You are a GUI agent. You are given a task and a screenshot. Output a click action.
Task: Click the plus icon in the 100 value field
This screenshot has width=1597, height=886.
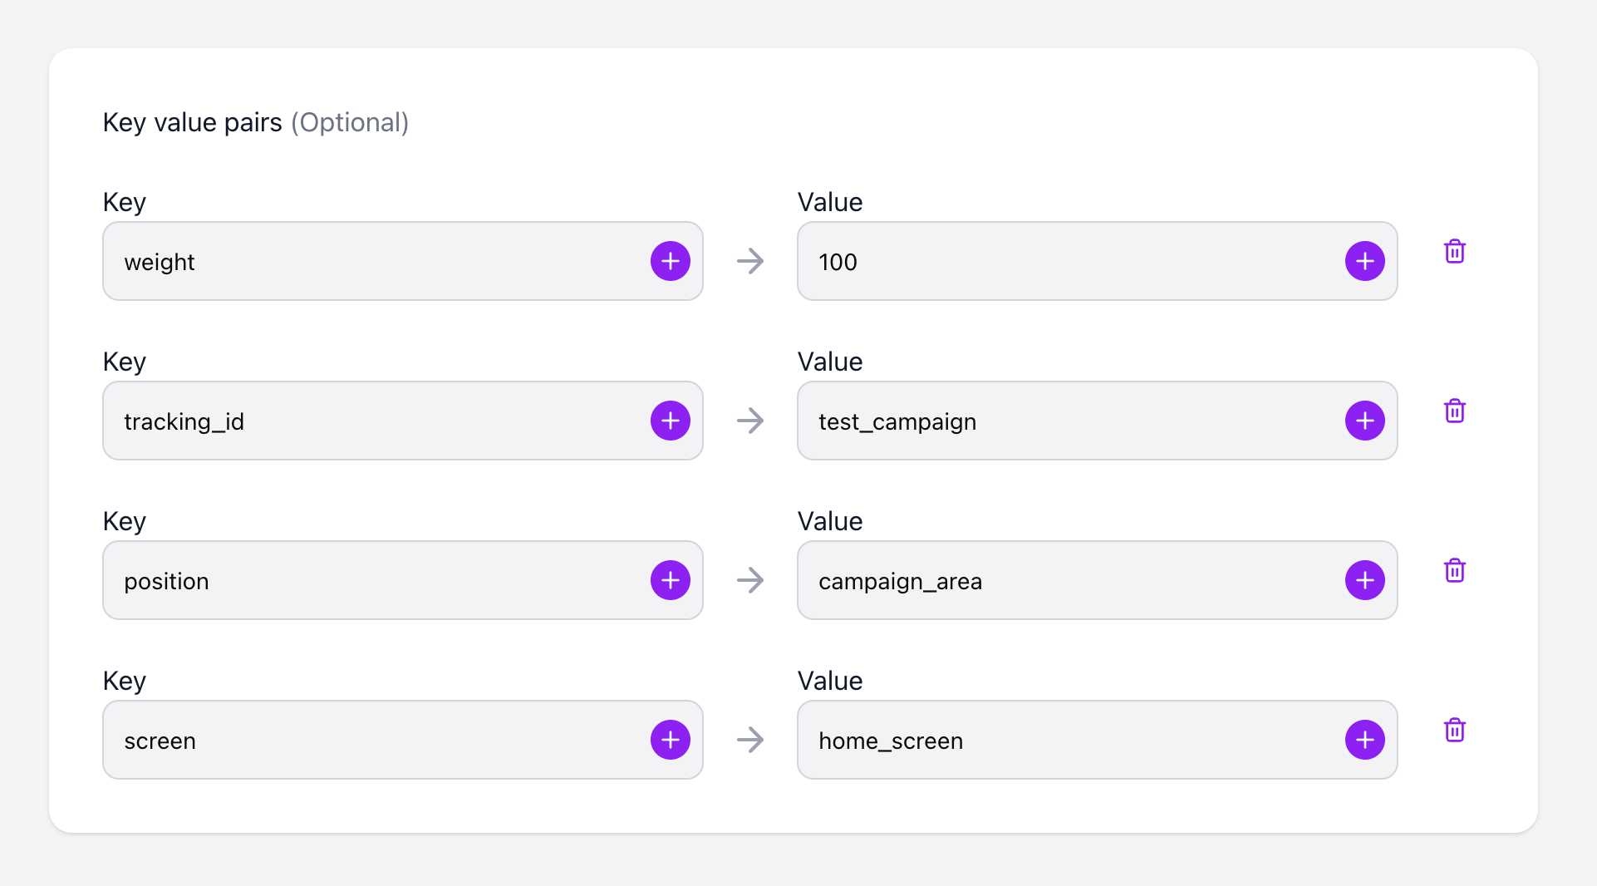pos(1364,261)
